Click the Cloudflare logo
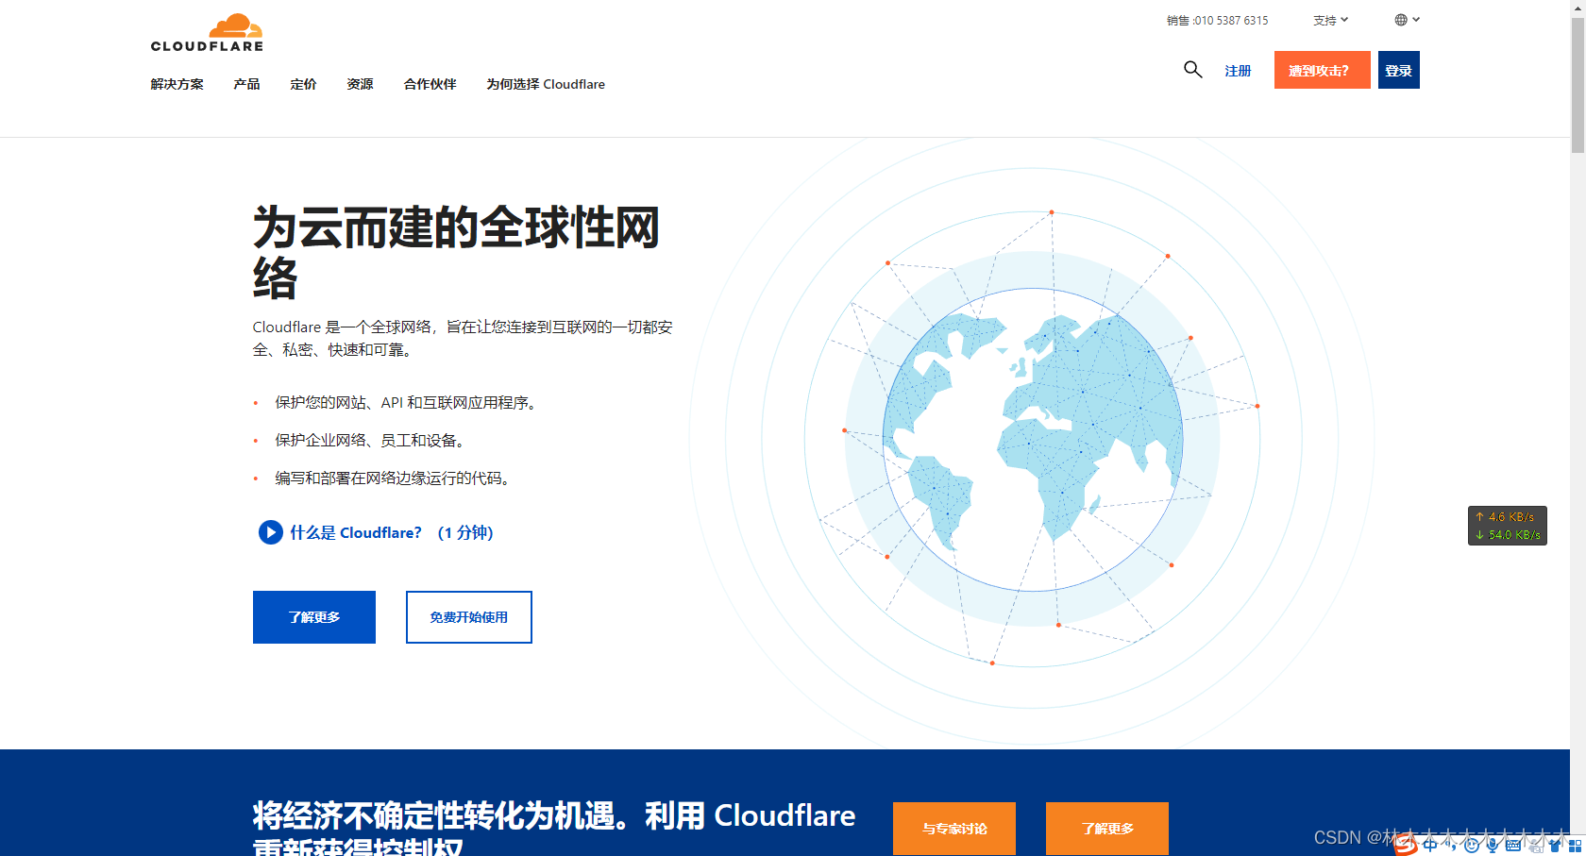Image resolution: width=1586 pixels, height=856 pixels. (x=207, y=33)
